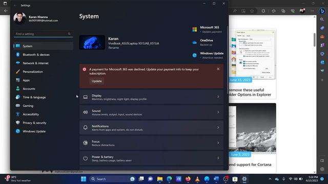328x184 pixels.
Task: Open Personalization settings
Action: coord(43,72)
